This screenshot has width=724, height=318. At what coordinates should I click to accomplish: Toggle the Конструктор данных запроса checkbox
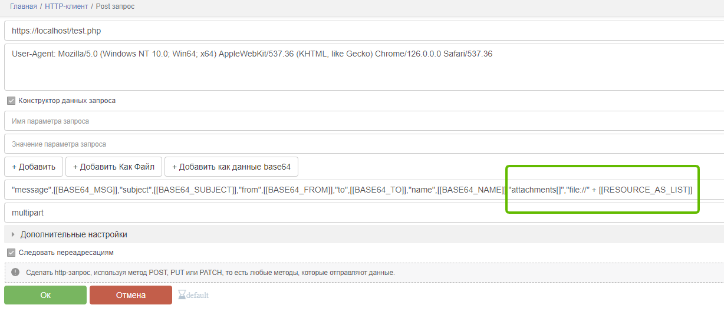point(11,101)
